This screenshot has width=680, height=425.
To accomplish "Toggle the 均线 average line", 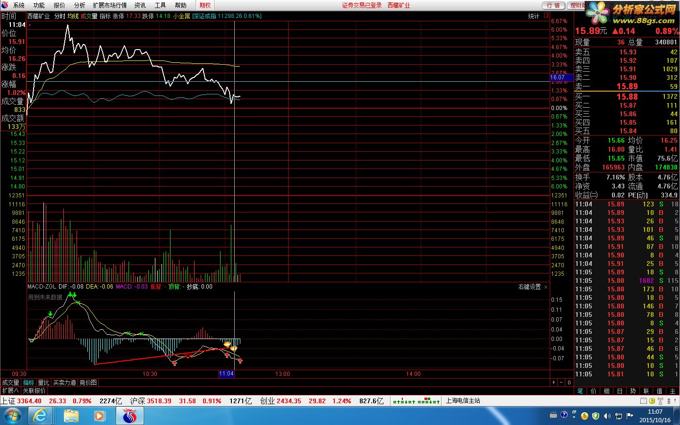I will [73, 16].
